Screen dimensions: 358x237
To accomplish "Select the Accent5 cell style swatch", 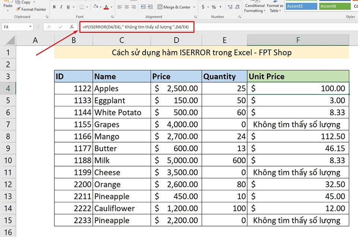I will point(301,6).
